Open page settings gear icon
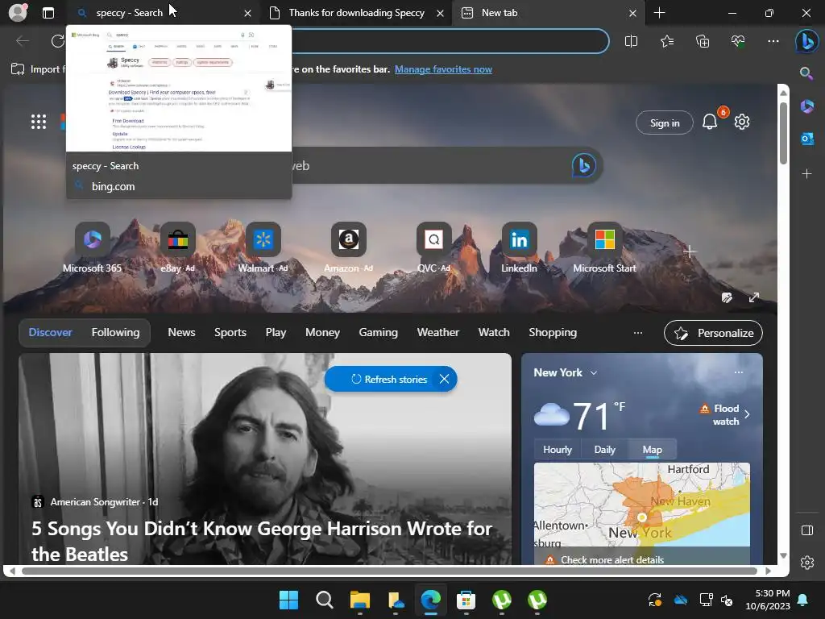This screenshot has width=825, height=619. tap(742, 123)
